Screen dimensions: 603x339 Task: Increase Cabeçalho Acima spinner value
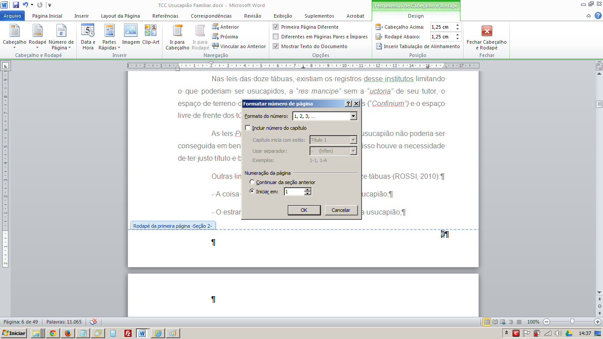tap(458, 25)
